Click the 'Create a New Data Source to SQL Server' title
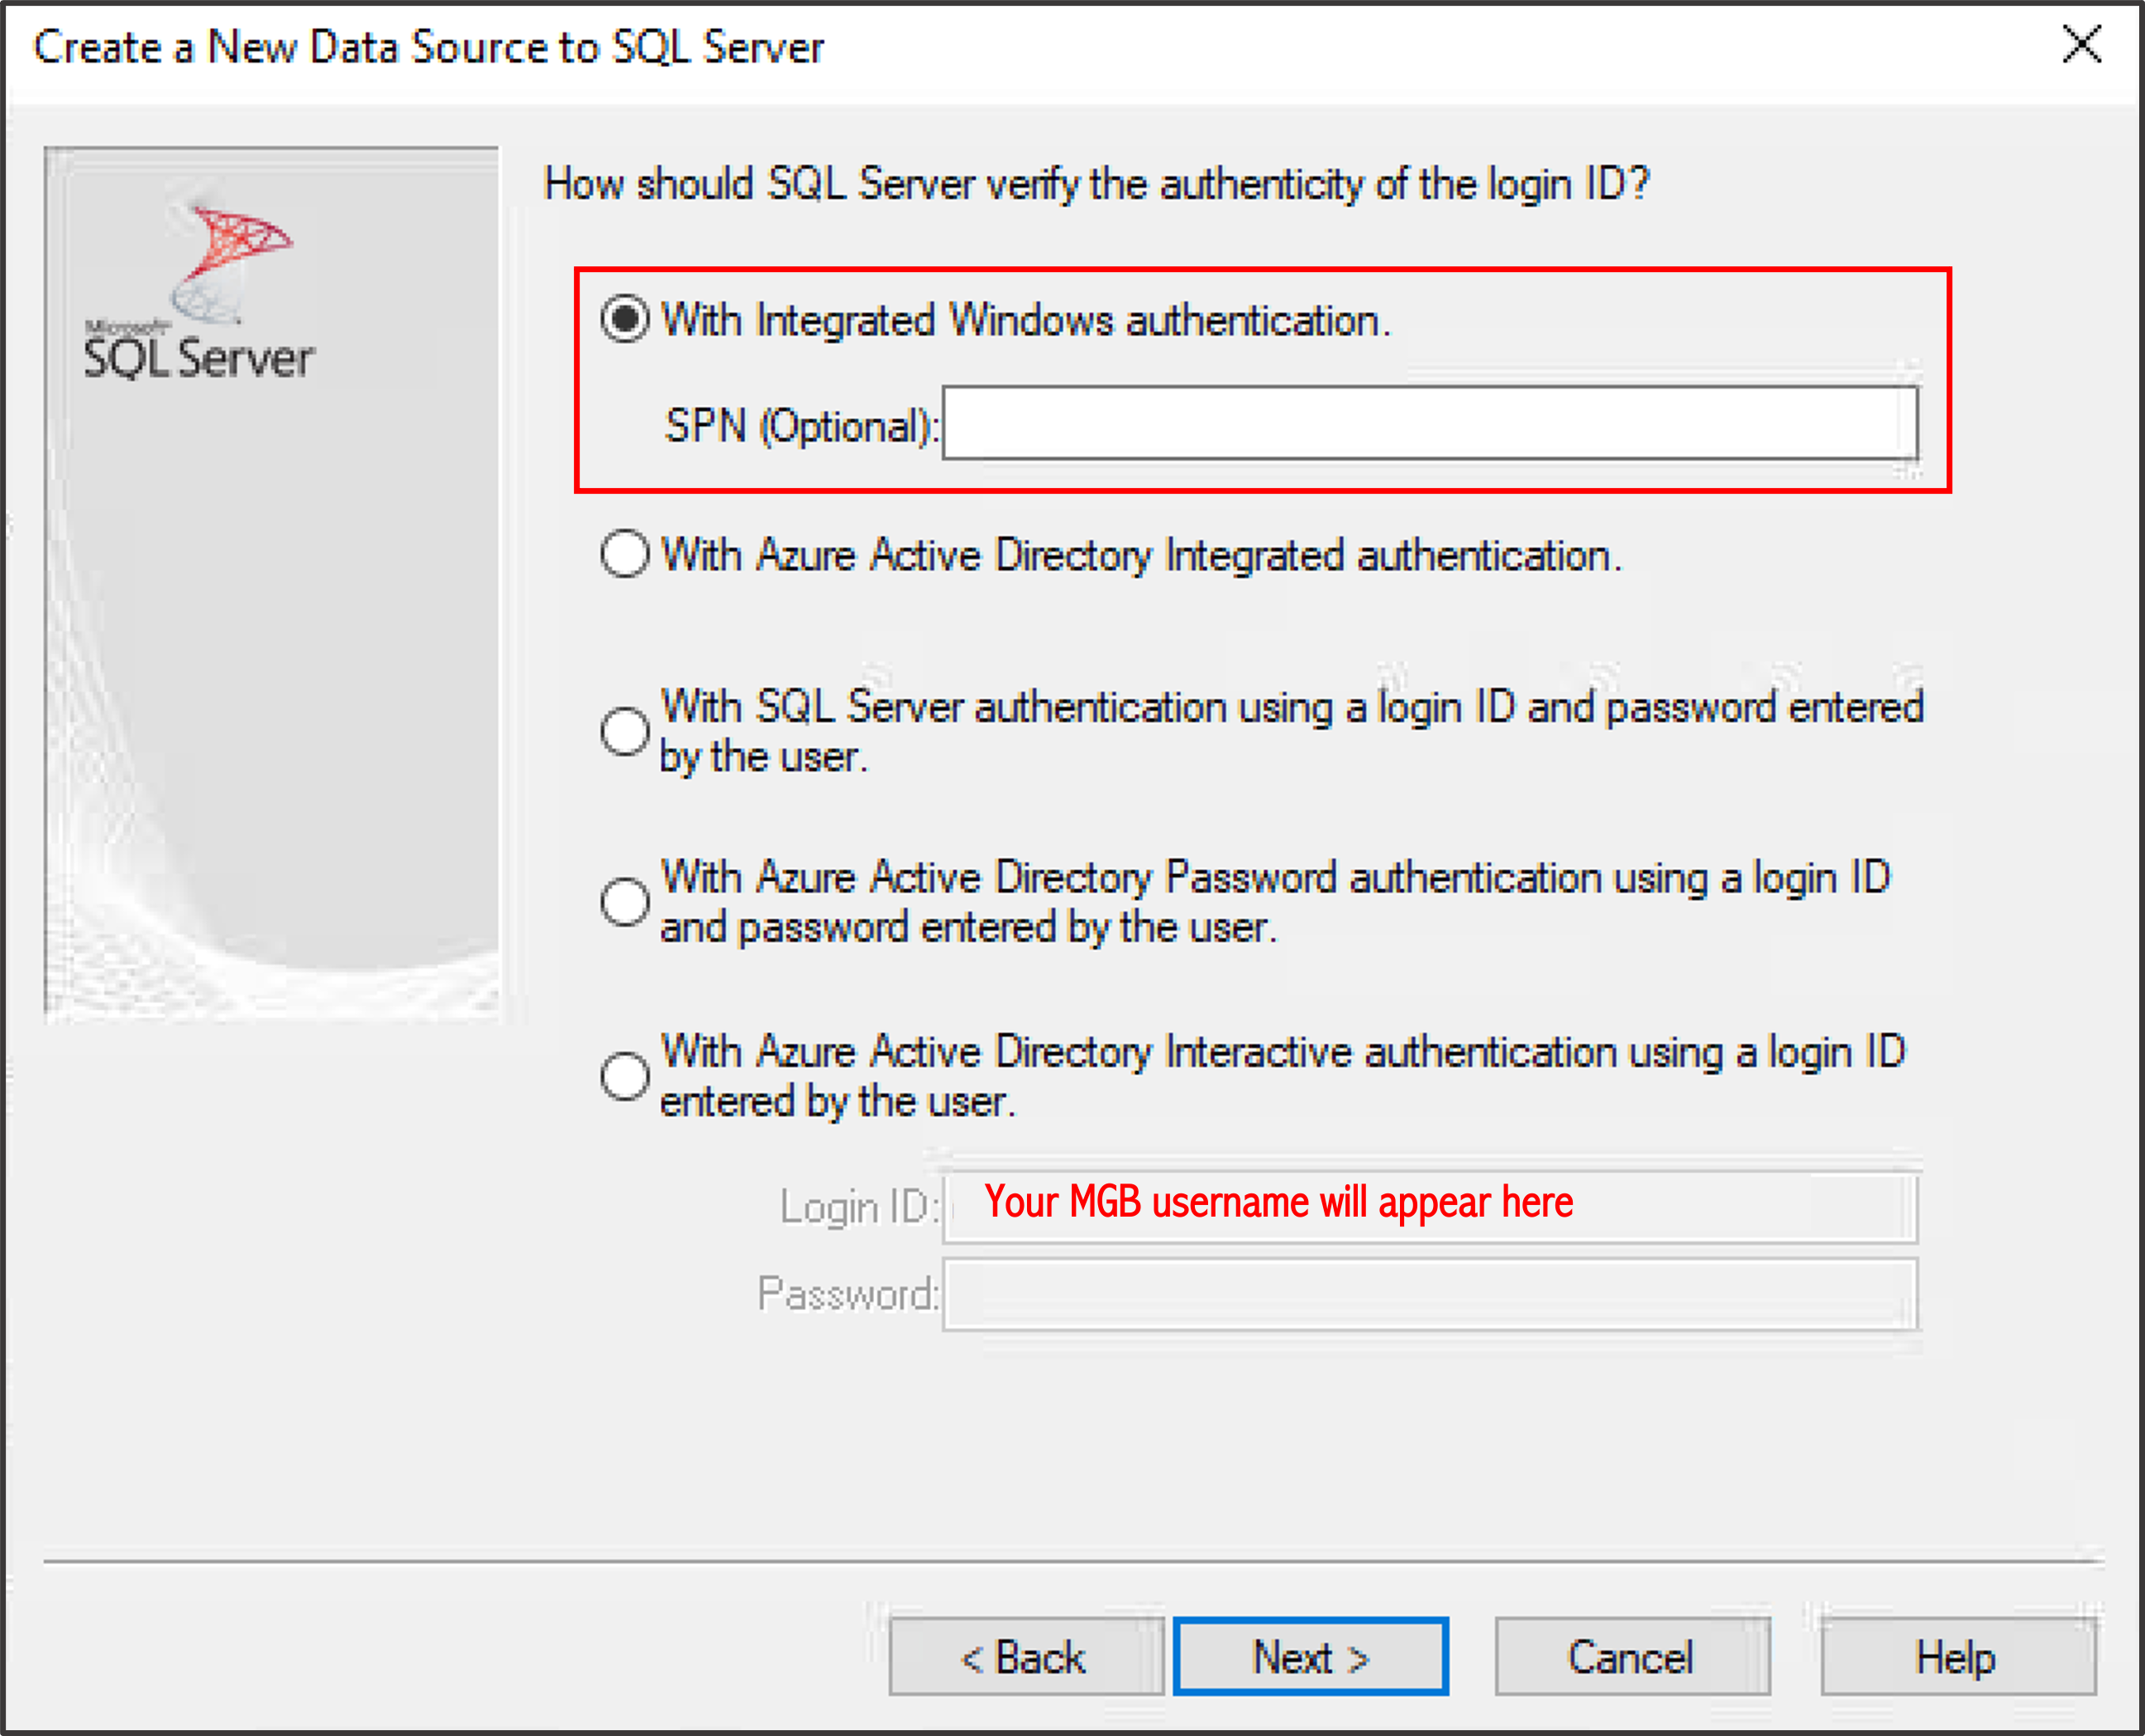2145x1736 pixels. (x=429, y=47)
